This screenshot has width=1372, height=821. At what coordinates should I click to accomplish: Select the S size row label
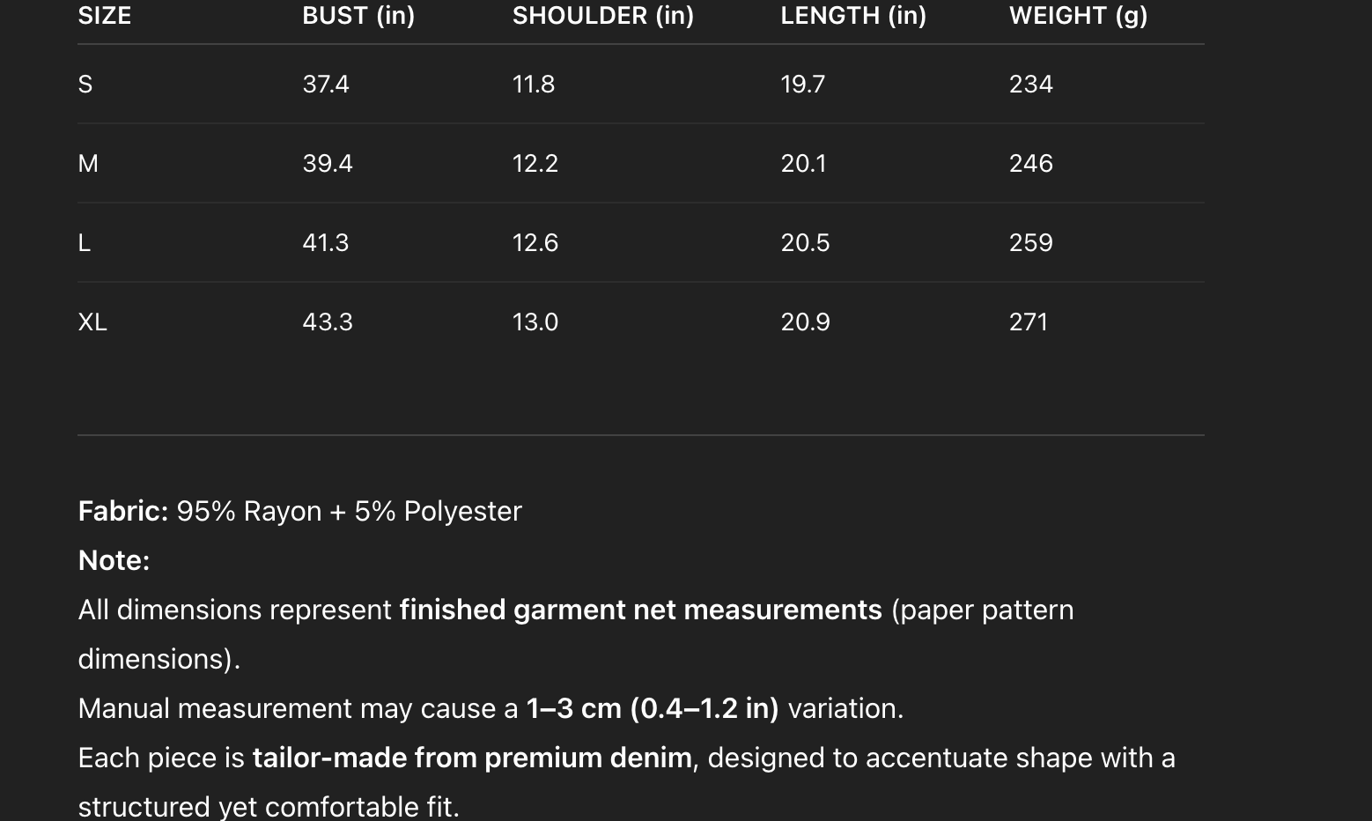(x=85, y=85)
